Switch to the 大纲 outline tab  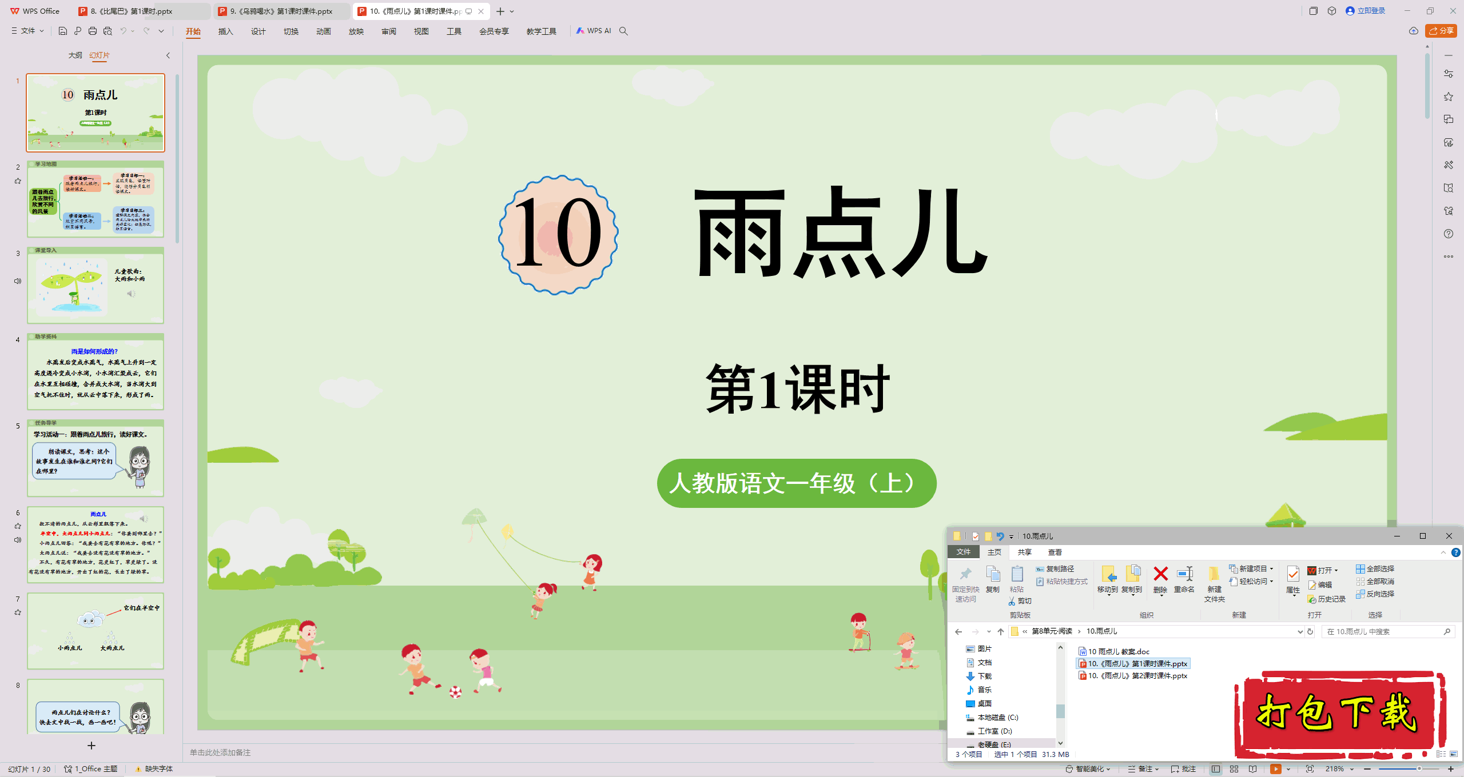point(75,55)
